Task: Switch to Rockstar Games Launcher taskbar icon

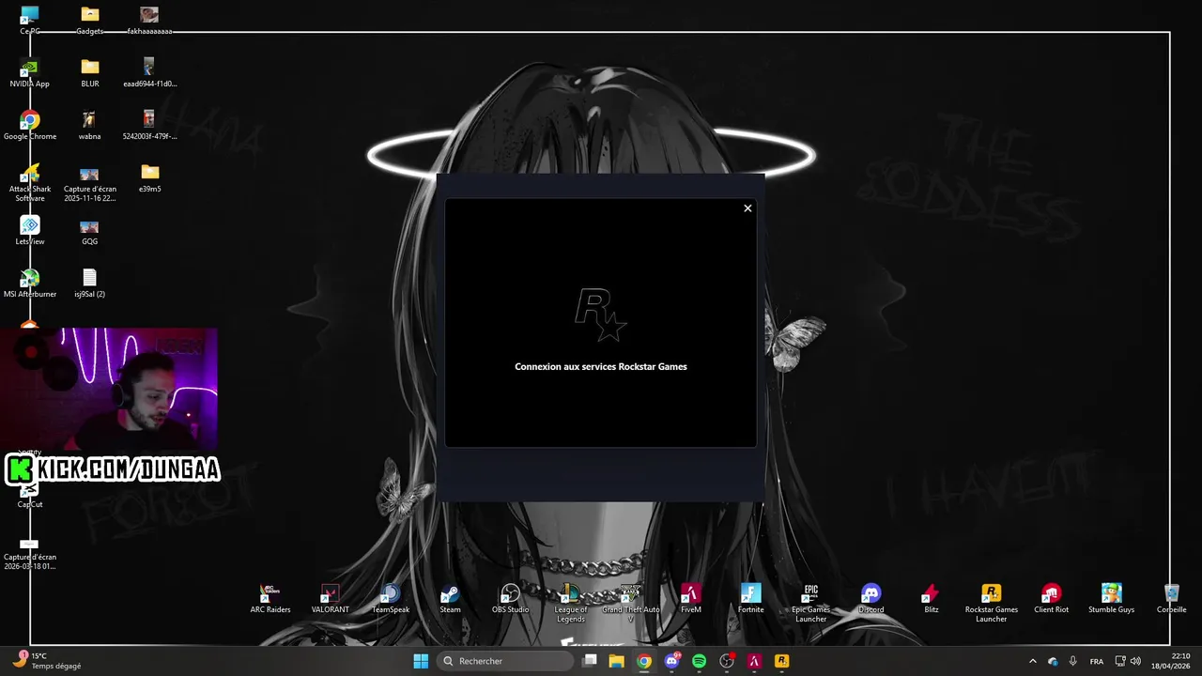Action: (x=782, y=661)
